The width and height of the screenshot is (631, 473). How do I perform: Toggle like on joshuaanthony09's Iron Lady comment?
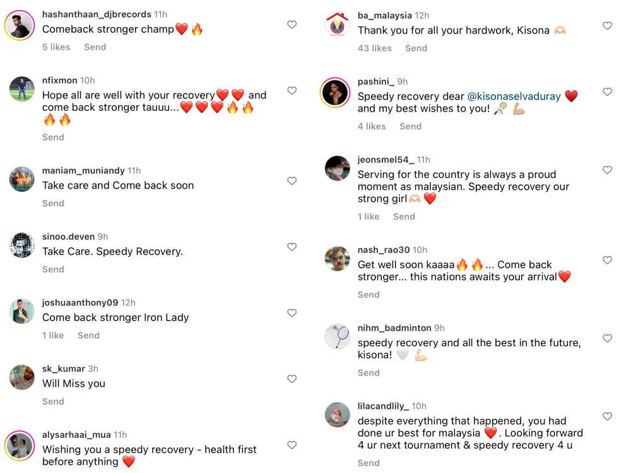coord(292,313)
